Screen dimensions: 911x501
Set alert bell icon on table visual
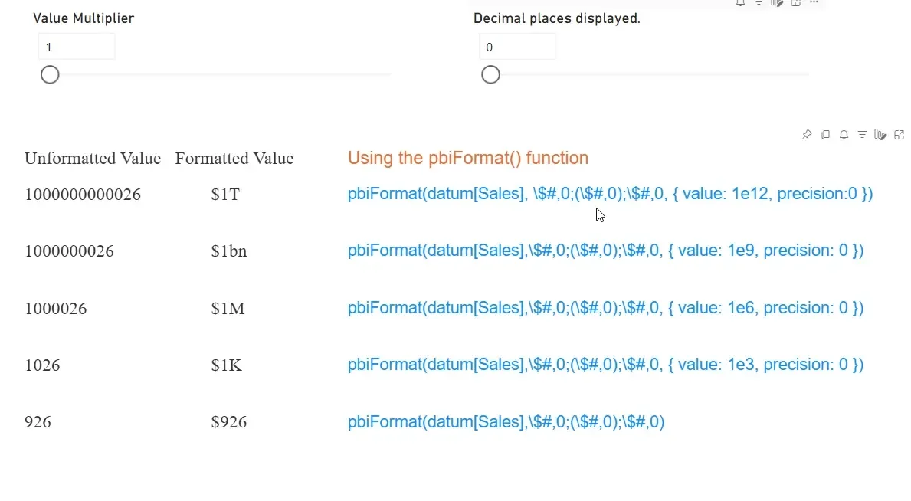pos(844,135)
